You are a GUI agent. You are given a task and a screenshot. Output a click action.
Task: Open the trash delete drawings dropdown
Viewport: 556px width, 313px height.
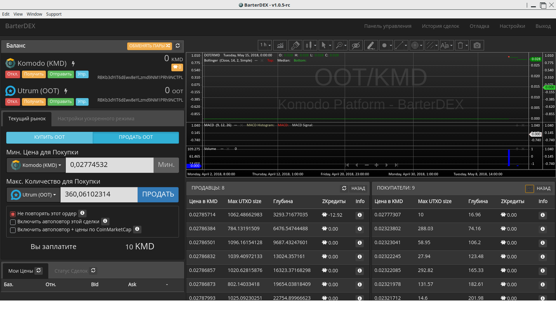point(462,45)
